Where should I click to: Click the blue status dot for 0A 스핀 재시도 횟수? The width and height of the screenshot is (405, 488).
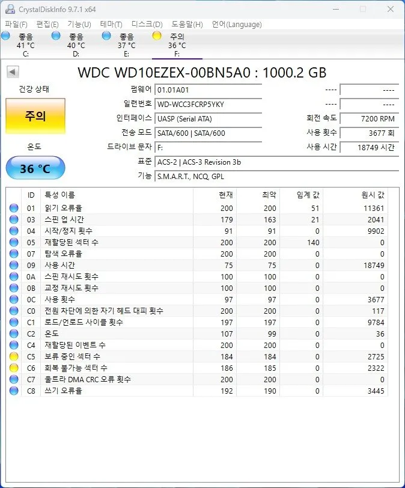pyautogui.click(x=14, y=276)
